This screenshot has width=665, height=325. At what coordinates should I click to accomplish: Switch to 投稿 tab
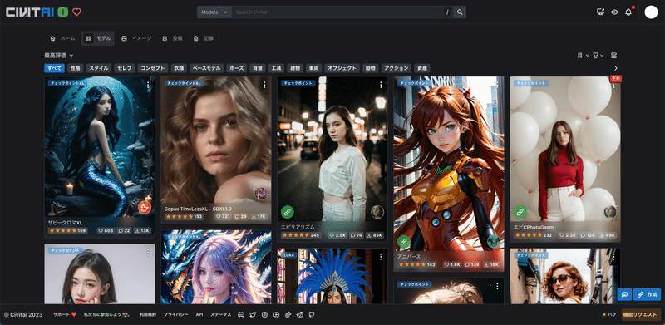point(172,38)
